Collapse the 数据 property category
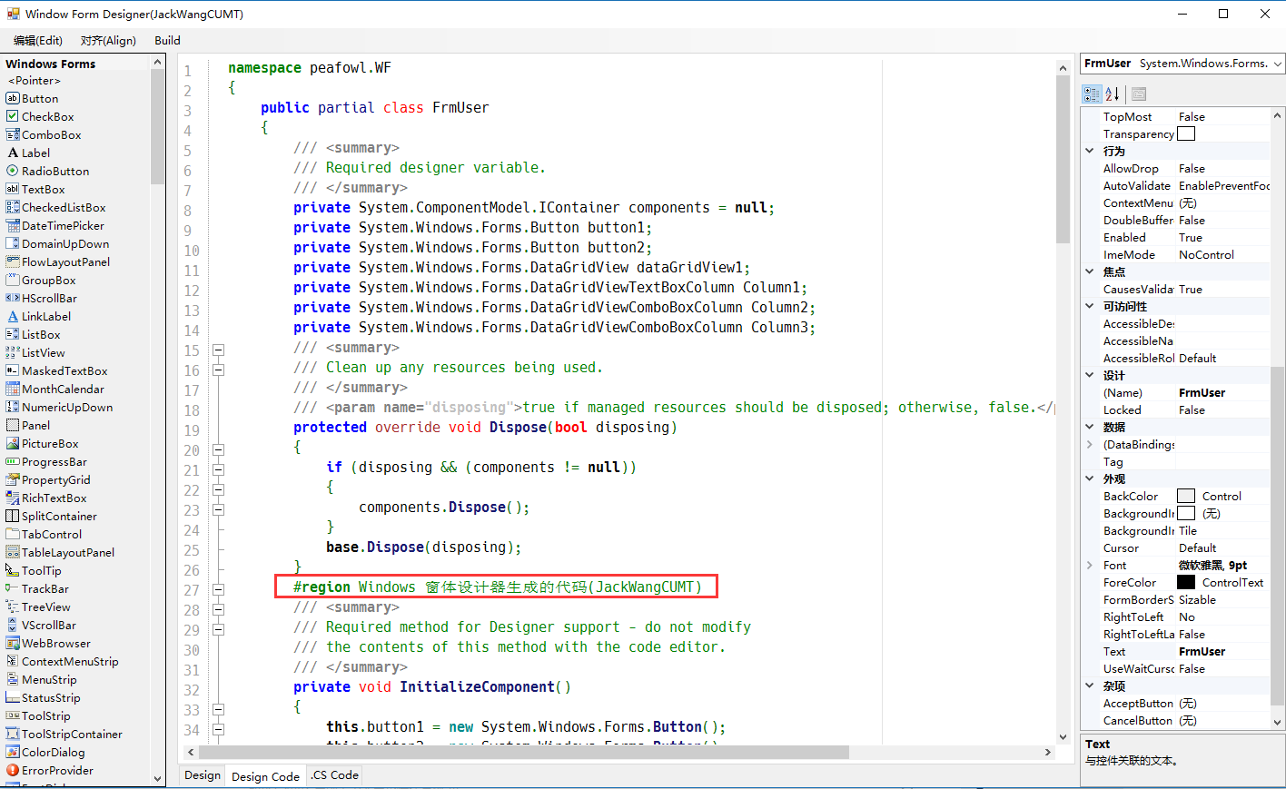 1090,427
